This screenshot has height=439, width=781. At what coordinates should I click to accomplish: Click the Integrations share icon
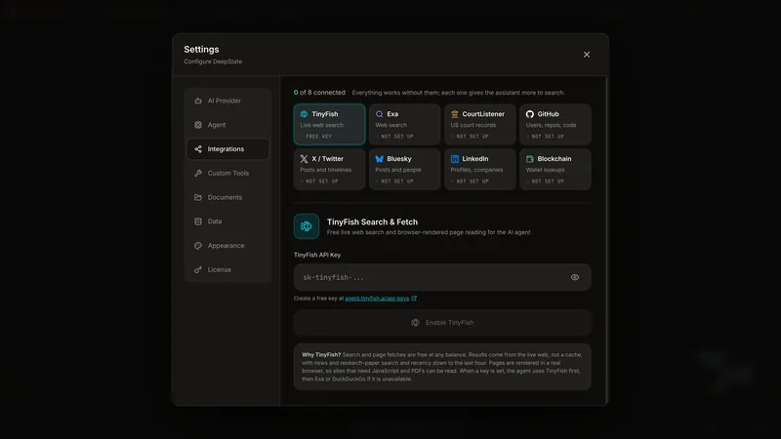(x=198, y=149)
